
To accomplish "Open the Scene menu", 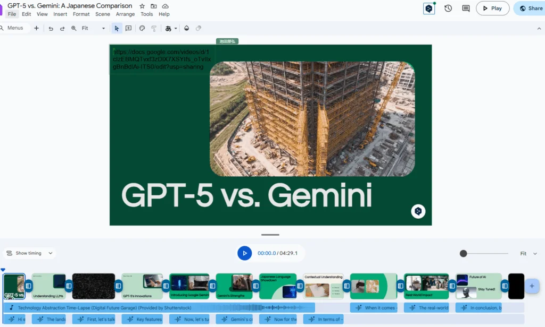I will pos(103,14).
